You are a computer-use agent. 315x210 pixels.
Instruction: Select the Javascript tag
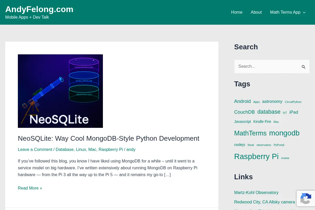[x=243, y=122]
